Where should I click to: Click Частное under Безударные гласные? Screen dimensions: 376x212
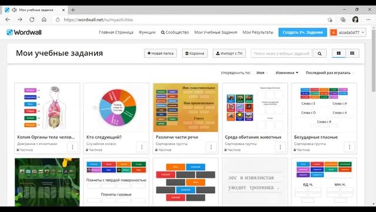tap(303, 150)
